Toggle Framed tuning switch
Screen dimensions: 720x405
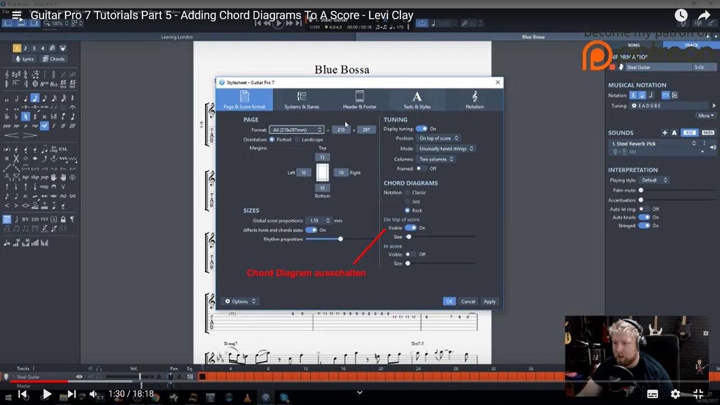pos(421,168)
